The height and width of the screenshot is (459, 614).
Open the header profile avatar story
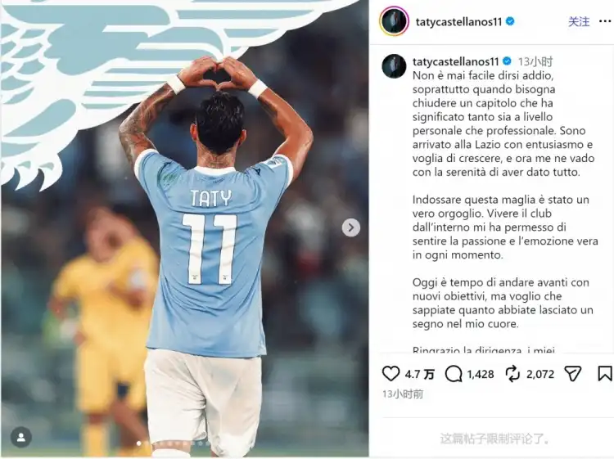click(394, 21)
